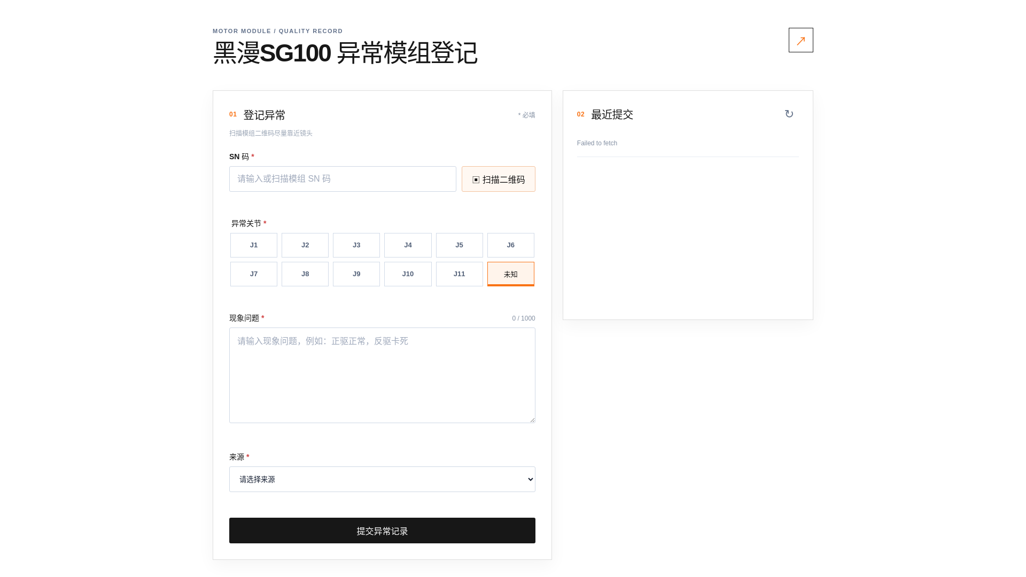Click into the 现象问题 text area
The image size is (1026, 577).
(x=382, y=375)
